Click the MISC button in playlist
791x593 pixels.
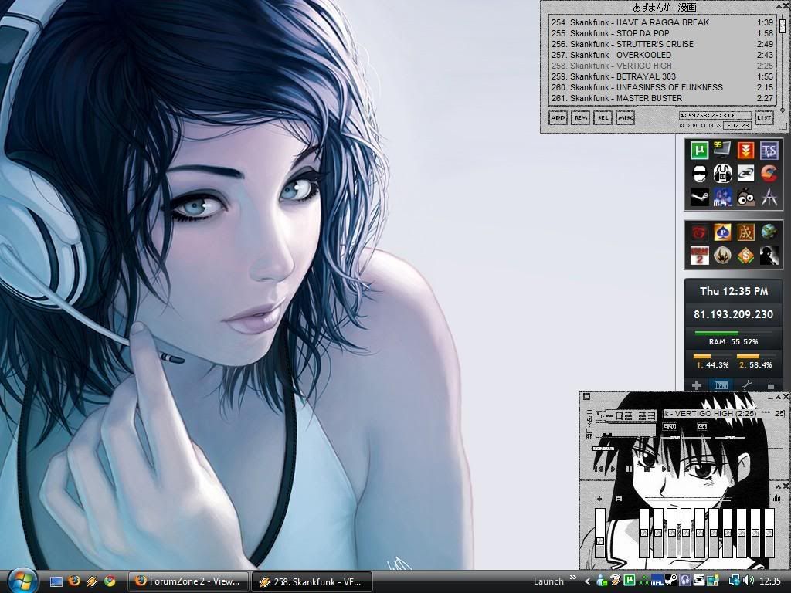coord(626,117)
